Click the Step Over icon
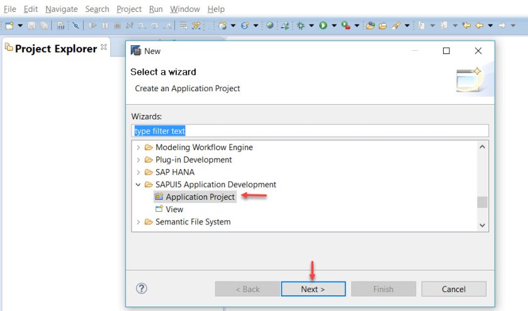 (155, 26)
